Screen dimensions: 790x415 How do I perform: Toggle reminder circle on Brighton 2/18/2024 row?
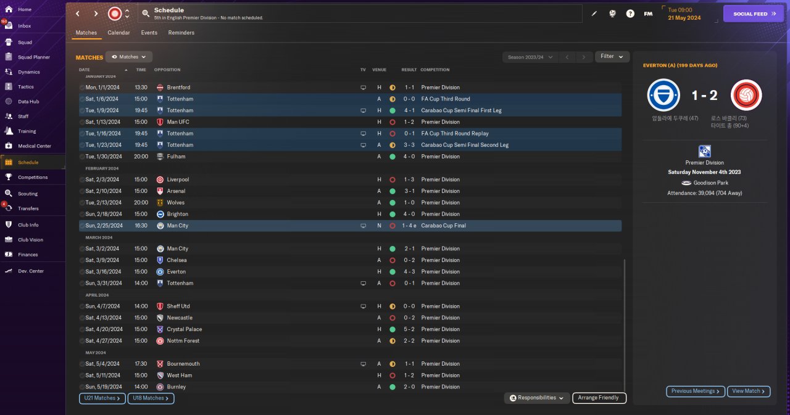coord(82,214)
